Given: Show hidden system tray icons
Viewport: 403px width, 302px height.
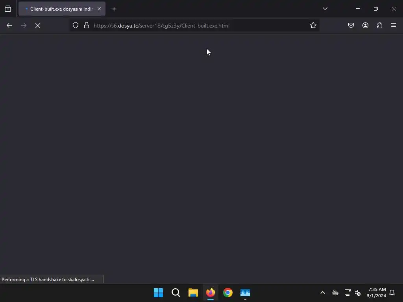Looking at the screenshot, I should 323,293.
